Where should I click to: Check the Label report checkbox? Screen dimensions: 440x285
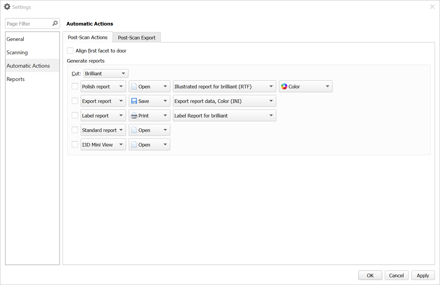(75, 115)
